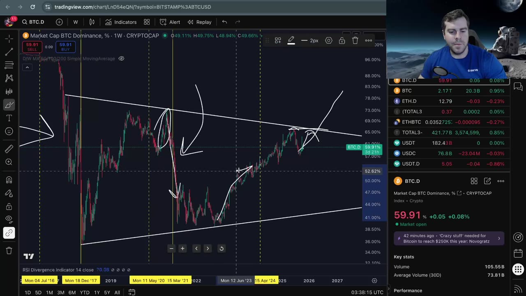Zoom in chart with plus button
The image size is (526, 296).
182,248
